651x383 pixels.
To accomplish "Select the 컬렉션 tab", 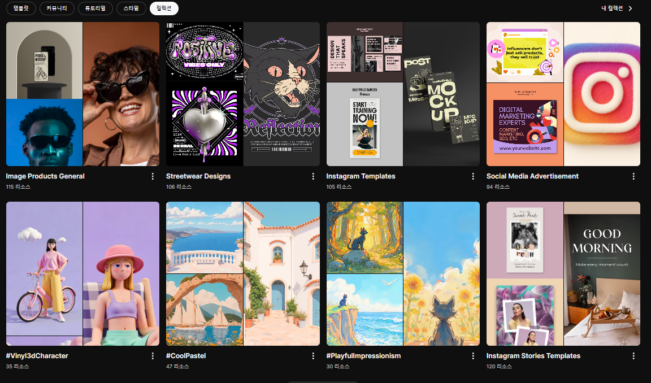I will pyautogui.click(x=164, y=8).
